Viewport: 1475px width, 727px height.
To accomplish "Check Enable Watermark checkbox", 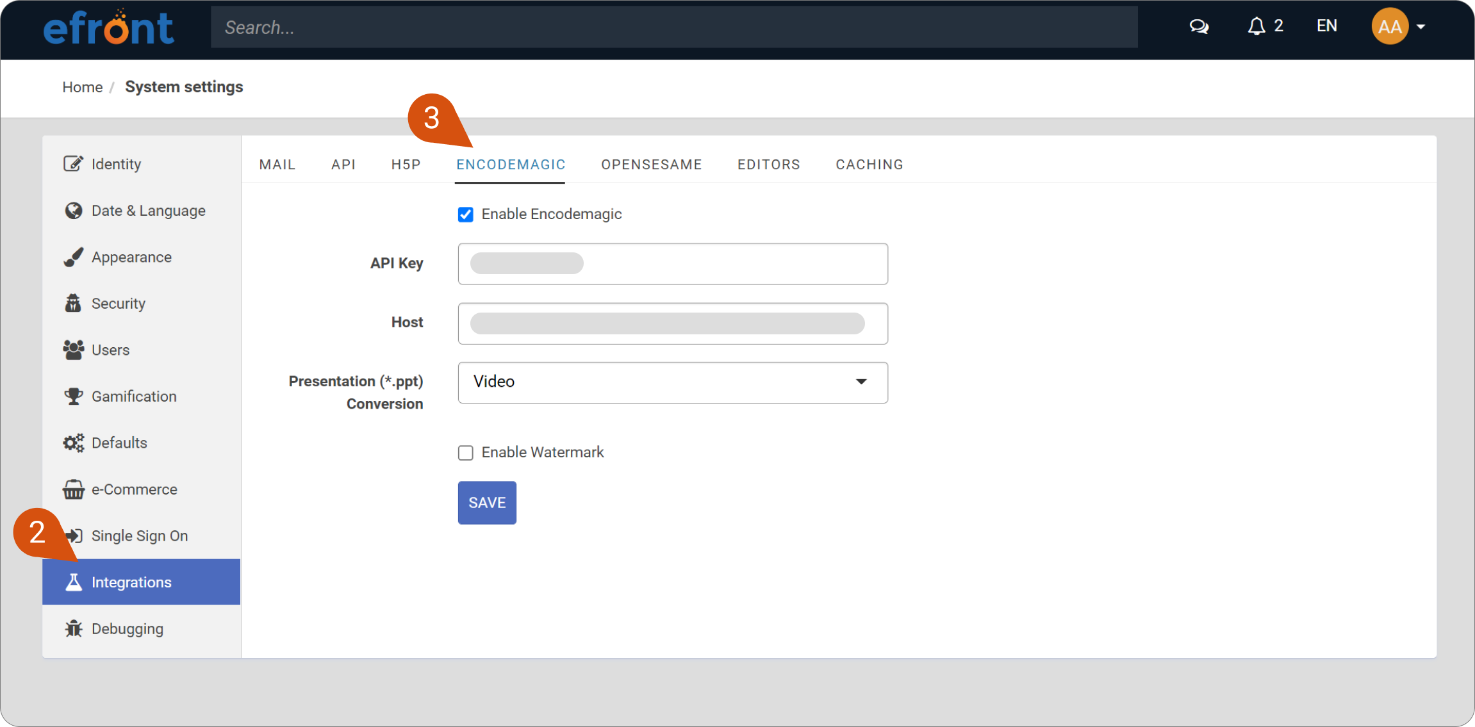I will 466,453.
